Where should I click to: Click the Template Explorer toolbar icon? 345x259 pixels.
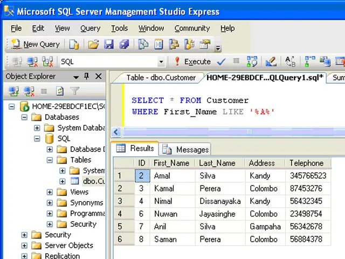[x=189, y=44]
